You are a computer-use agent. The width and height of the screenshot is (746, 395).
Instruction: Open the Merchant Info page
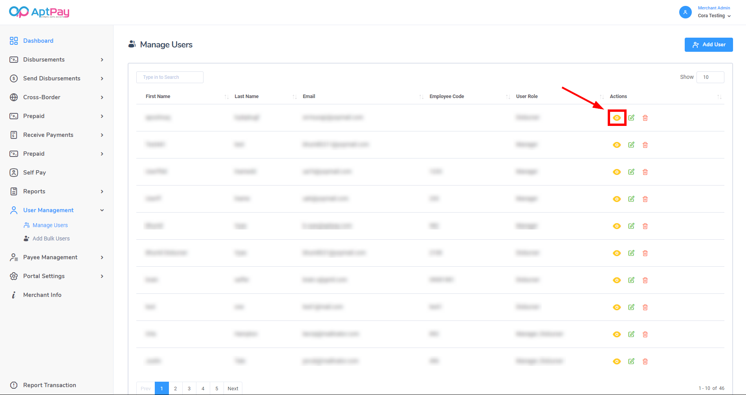pos(42,295)
